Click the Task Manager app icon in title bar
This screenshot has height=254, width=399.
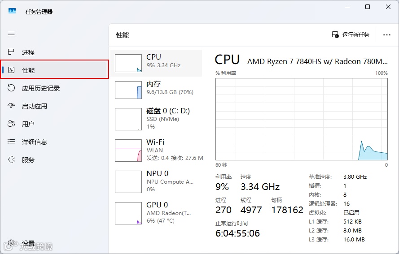(12, 11)
